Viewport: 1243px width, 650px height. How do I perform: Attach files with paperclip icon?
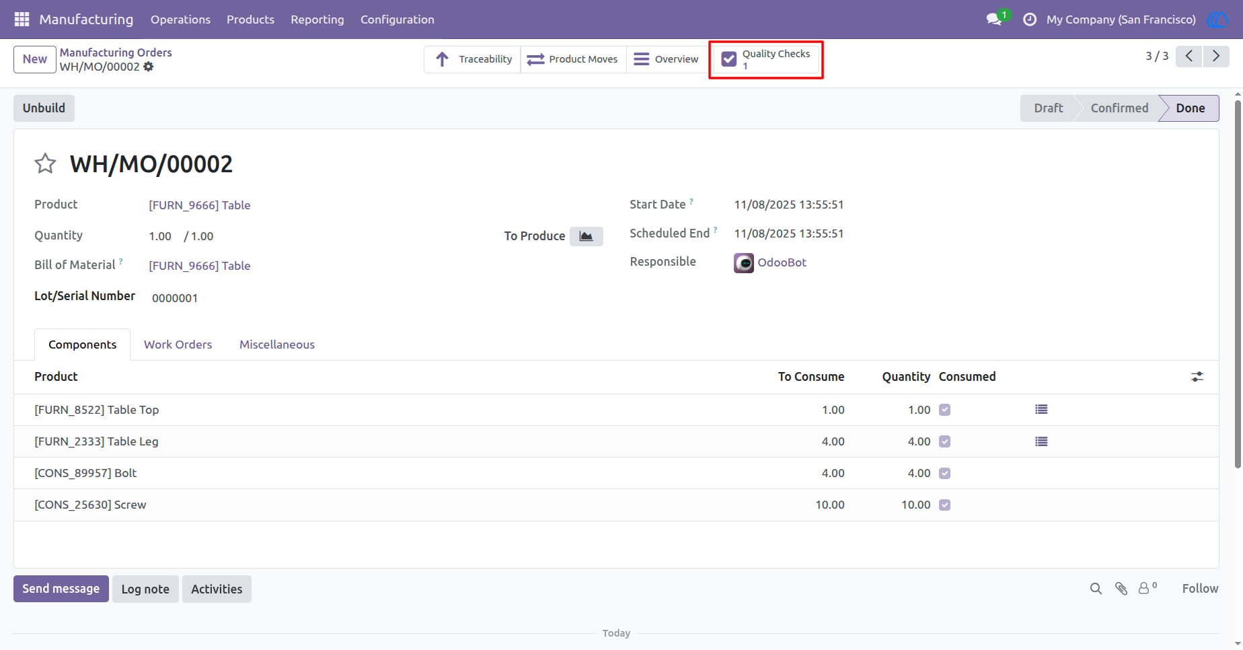pyautogui.click(x=1121, y=589)
